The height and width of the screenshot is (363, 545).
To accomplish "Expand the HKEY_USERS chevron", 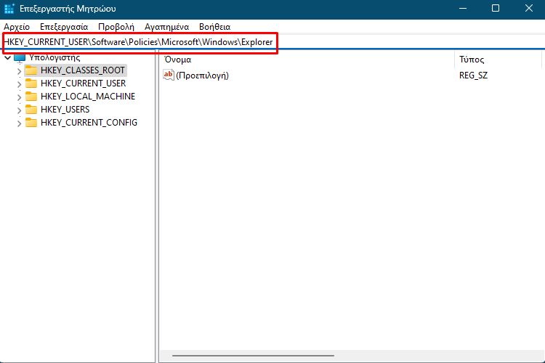I will [x=19, y=110].
